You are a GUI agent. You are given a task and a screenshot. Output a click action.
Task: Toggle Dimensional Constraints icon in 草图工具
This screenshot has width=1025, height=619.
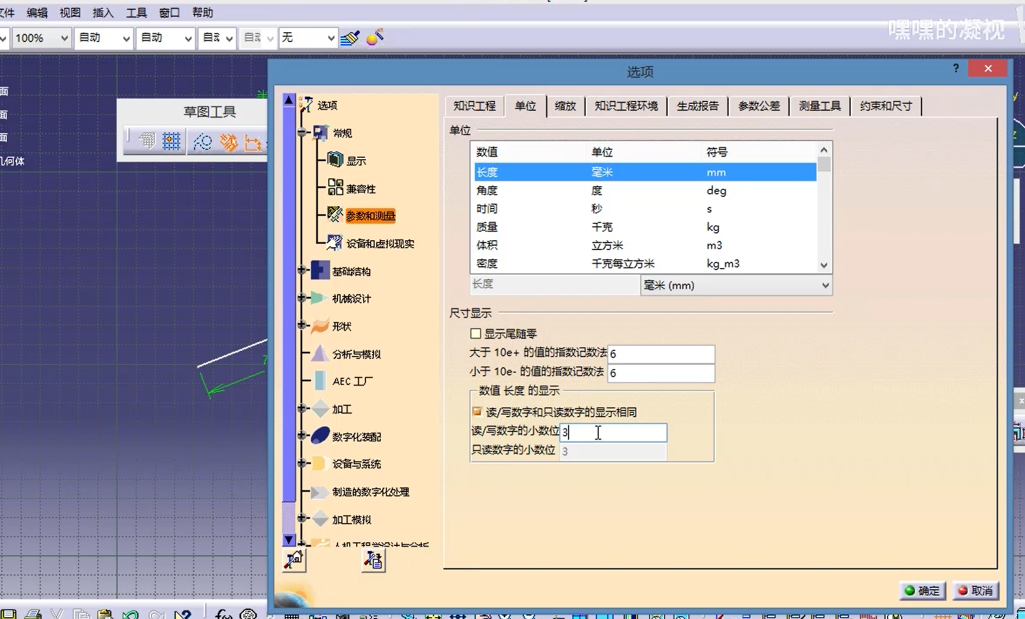click(254, 143)
